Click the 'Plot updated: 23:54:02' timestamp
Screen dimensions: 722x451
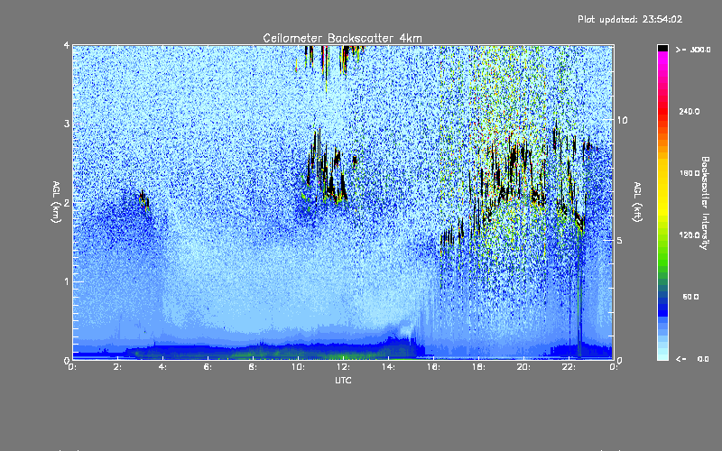(x=630, y=19)
